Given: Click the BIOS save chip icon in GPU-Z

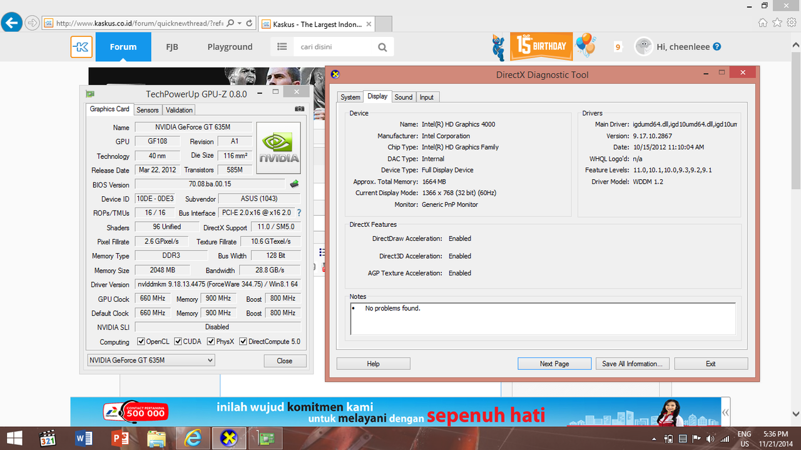Looking at the screenshot, I should coord(294,184).
